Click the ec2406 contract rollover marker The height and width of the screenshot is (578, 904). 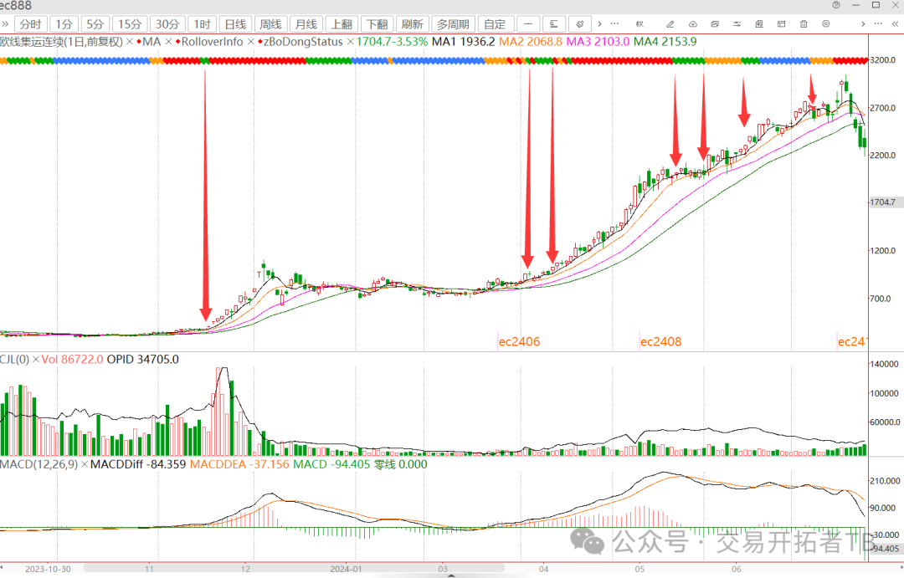coord(520,342)
